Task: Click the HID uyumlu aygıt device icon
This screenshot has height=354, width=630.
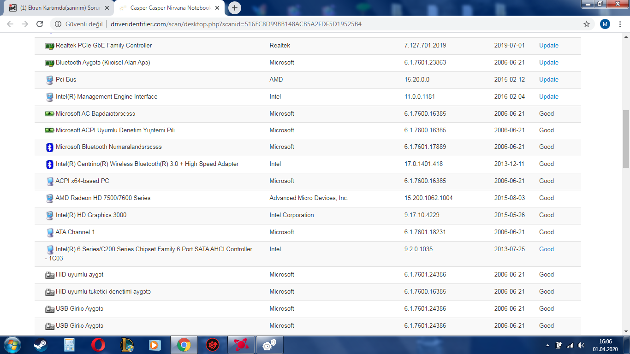Action: coord(50,275)
